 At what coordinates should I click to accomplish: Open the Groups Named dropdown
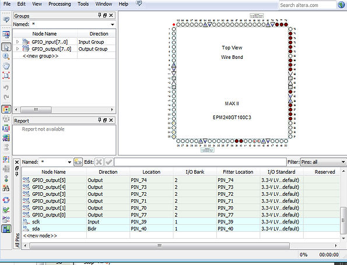pos(113,24)
